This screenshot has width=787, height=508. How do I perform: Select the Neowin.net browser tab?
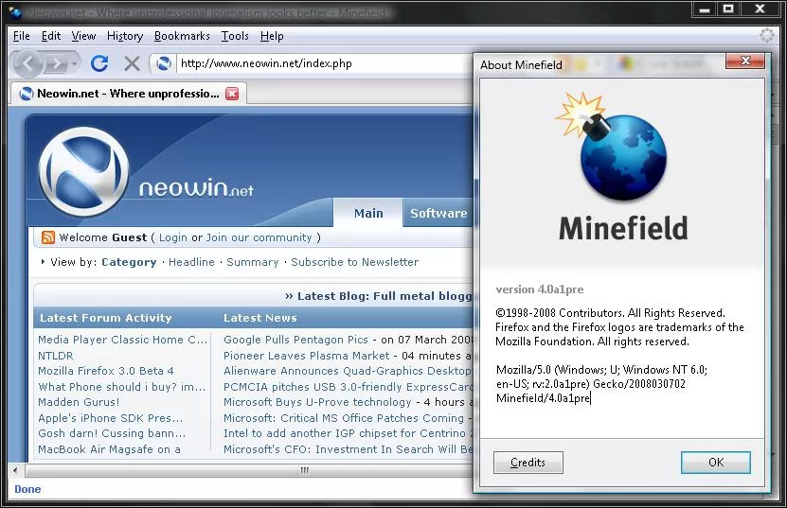[129, 94]
